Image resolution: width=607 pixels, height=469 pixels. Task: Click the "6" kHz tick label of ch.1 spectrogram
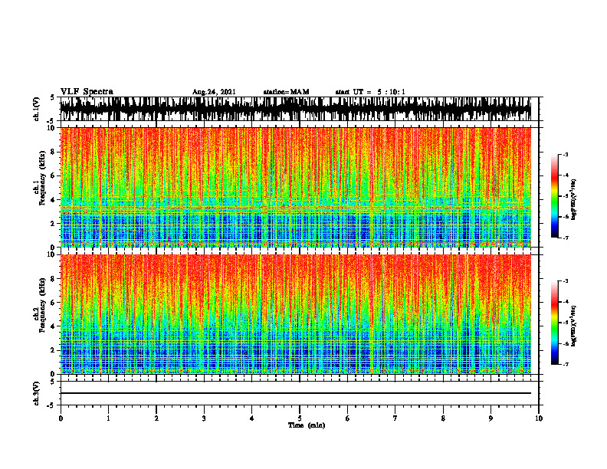coord(54,175)
